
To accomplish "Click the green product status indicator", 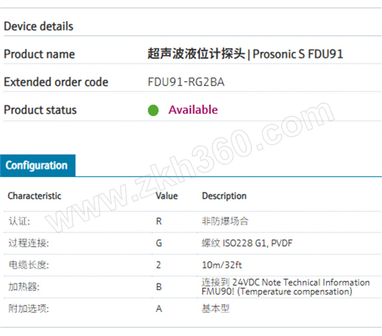I will click(x=153, y=110).
